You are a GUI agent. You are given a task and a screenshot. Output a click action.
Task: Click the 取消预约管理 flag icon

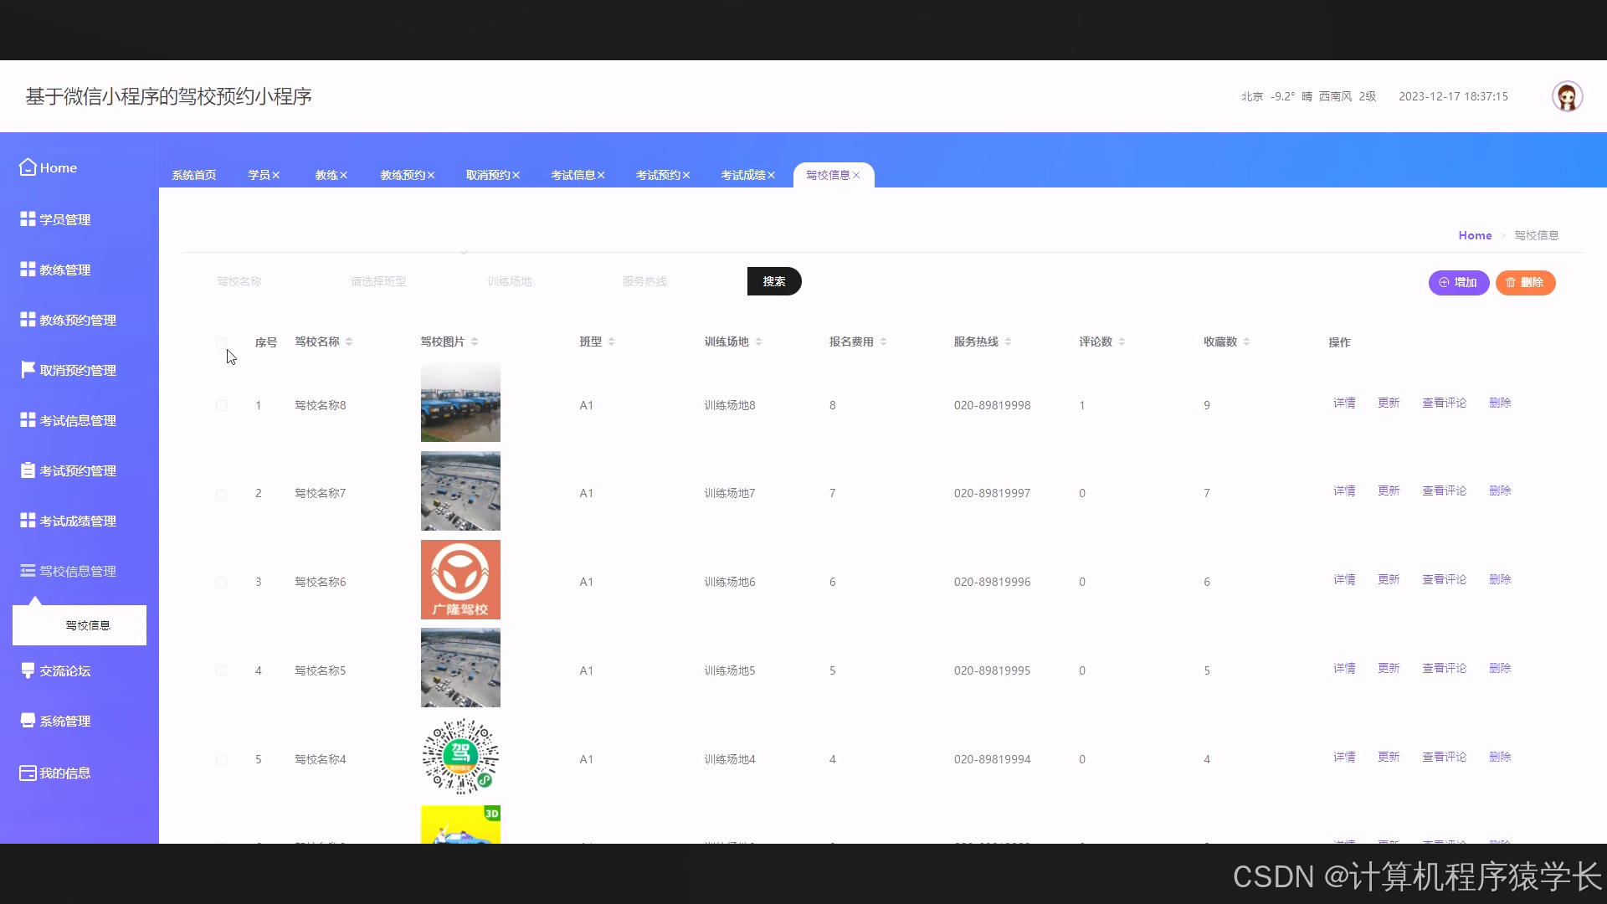point(28,370)
